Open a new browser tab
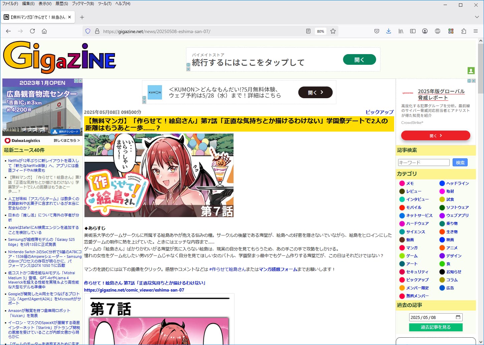484x345 pixels. [82, 17]
